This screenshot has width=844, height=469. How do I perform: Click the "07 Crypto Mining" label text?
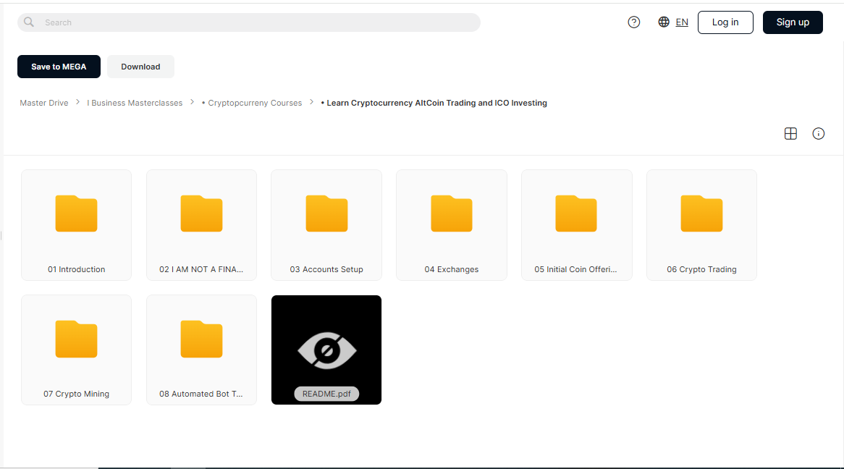pyautogui.click(x=77, y=394)
